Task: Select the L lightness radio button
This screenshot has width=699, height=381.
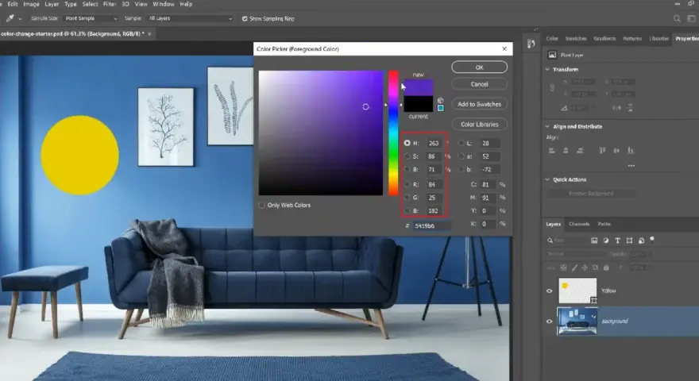Action: [x=461, y=143]
